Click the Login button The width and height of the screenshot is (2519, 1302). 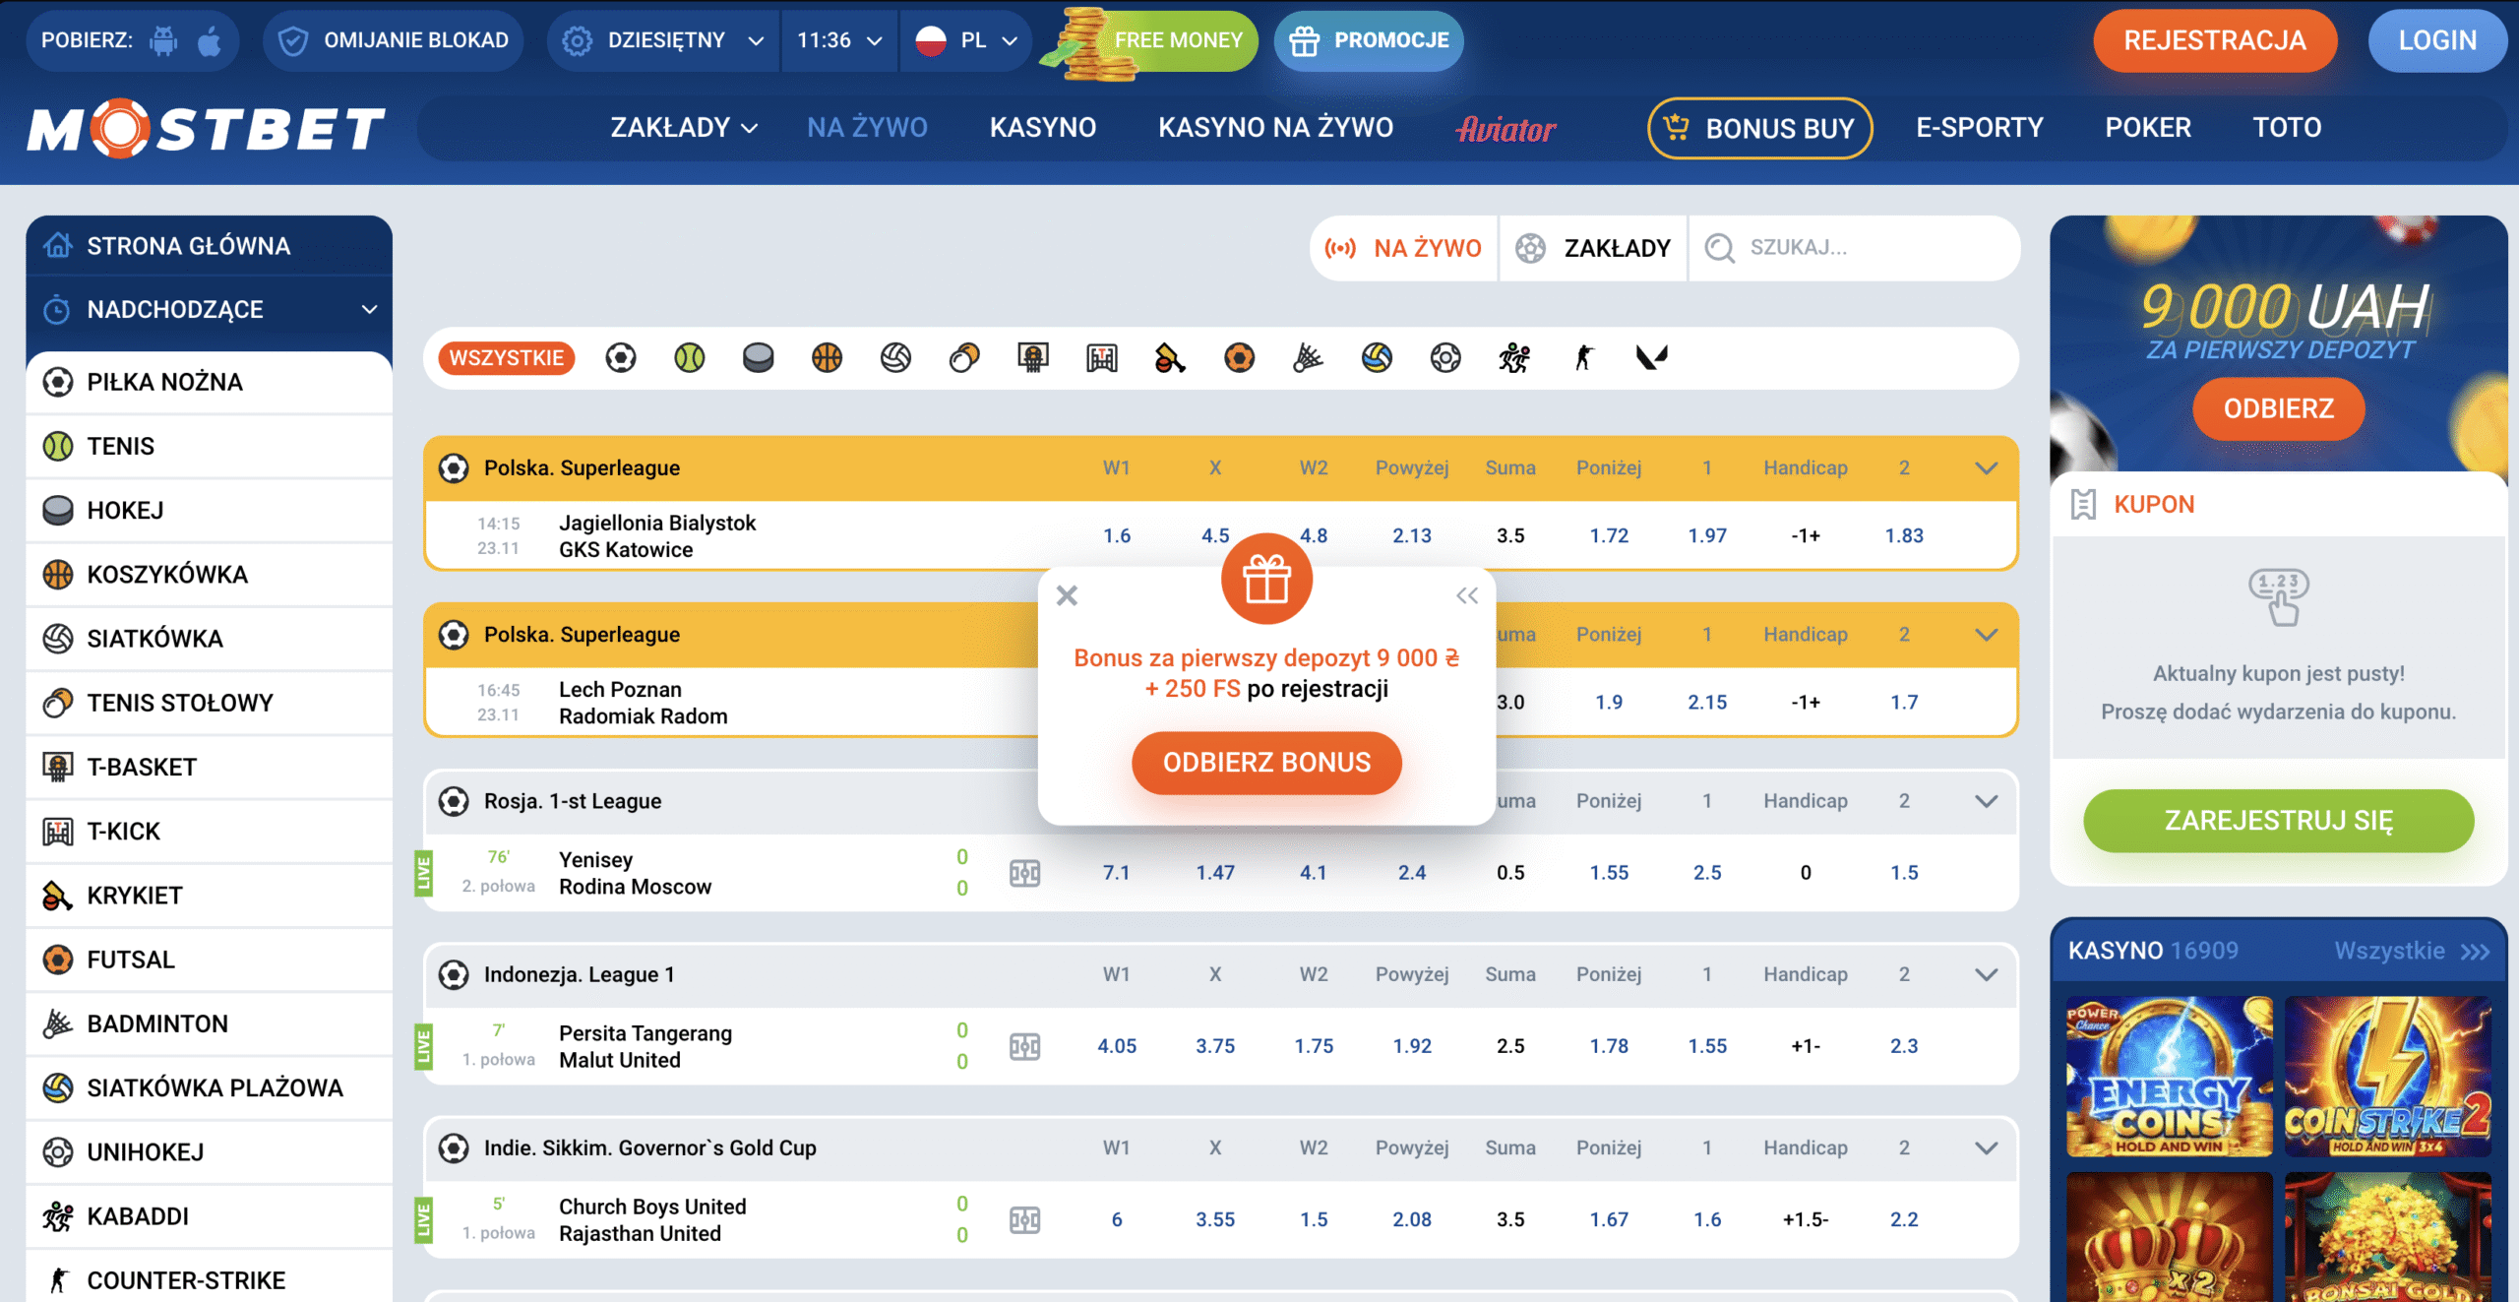[2437, 40]
